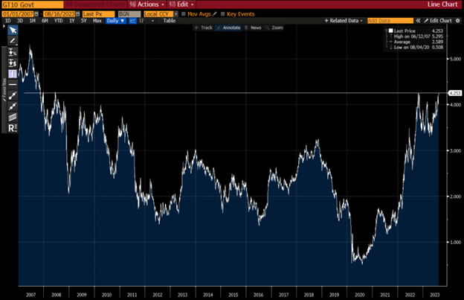
Task: Open the News overlay tool
Action: click(x=253, y=28)
